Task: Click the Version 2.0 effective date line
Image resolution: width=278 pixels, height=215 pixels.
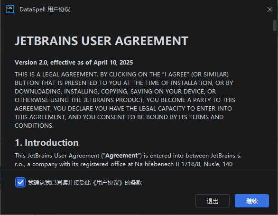Action: click(x=74, y=63)
